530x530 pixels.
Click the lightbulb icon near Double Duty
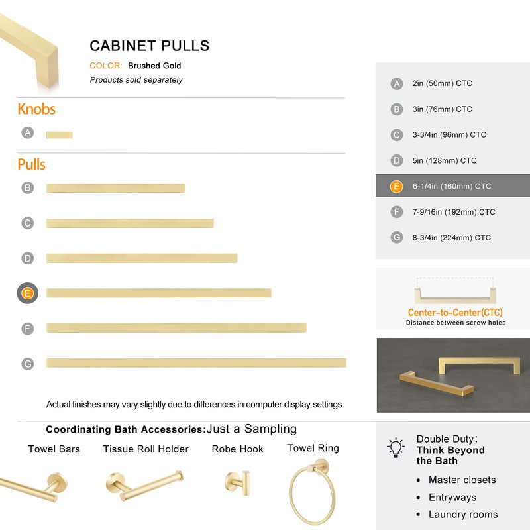click(x=396, y=448)
